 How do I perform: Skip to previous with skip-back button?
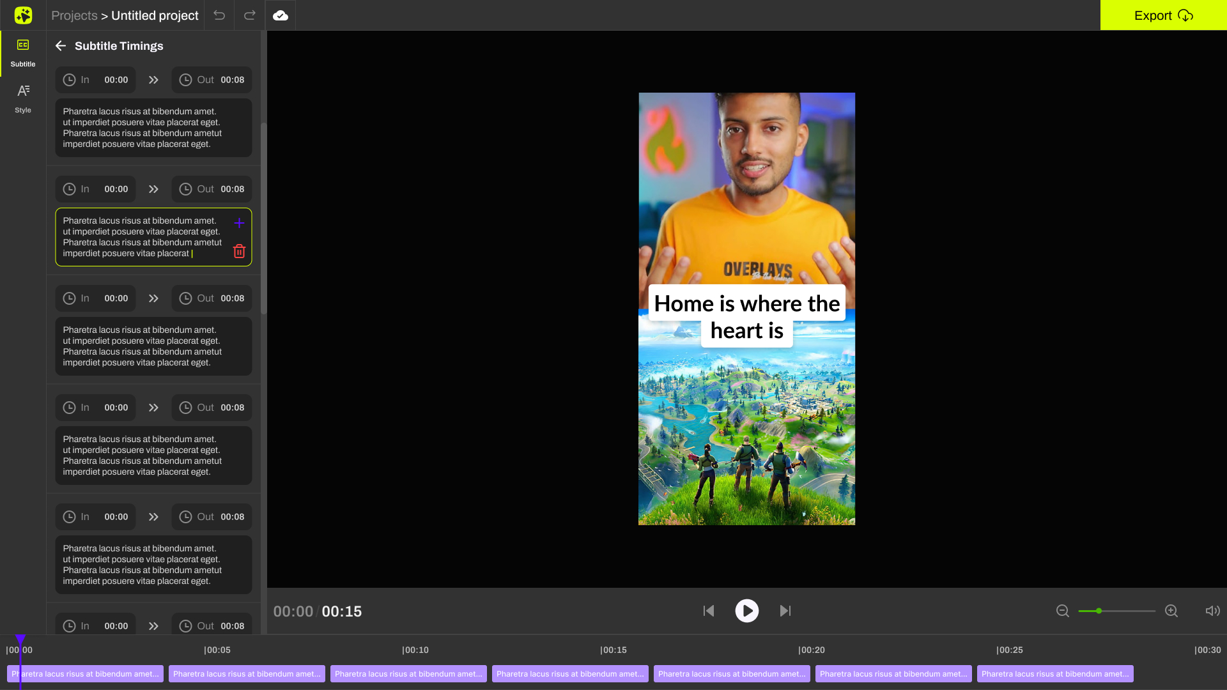click(709, 611)
